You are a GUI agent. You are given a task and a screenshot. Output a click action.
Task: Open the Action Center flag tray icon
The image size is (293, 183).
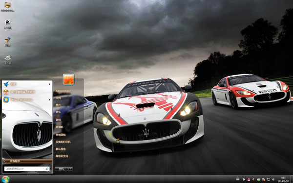(x=264, y=180)
